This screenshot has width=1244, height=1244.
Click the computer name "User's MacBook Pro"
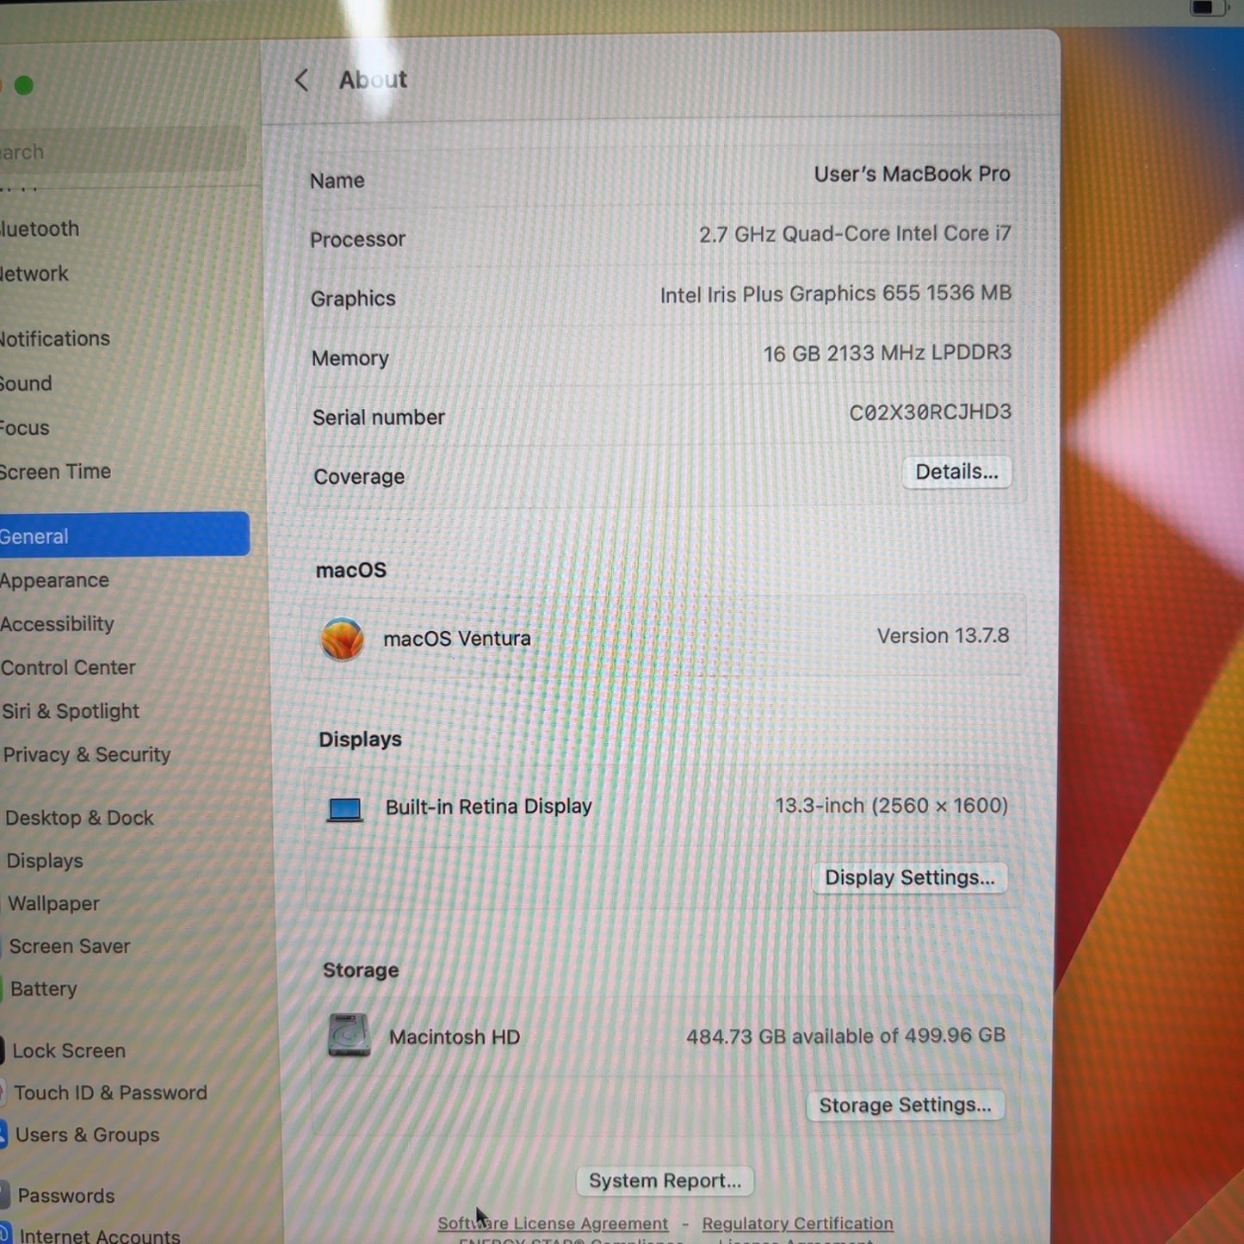click(x=912, y=174)
